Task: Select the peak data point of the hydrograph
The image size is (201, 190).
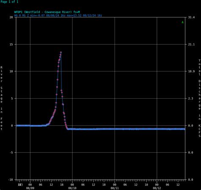Action: point(61,52)
